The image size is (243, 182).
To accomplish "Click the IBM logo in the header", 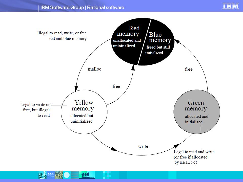I will [230, 6].
